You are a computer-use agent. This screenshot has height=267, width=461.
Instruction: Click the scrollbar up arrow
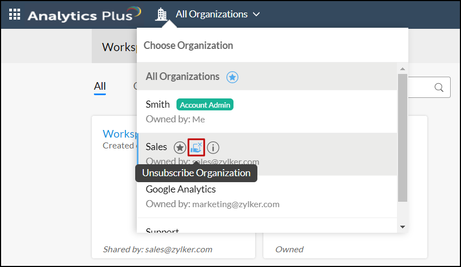click(402, 69)
